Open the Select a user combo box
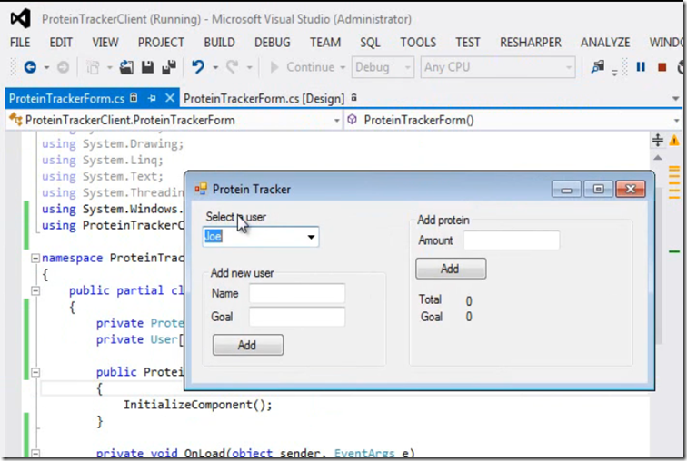 (311, 237)
